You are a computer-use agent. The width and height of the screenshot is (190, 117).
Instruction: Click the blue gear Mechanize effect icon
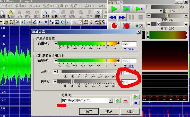click(x=46, y=22)
